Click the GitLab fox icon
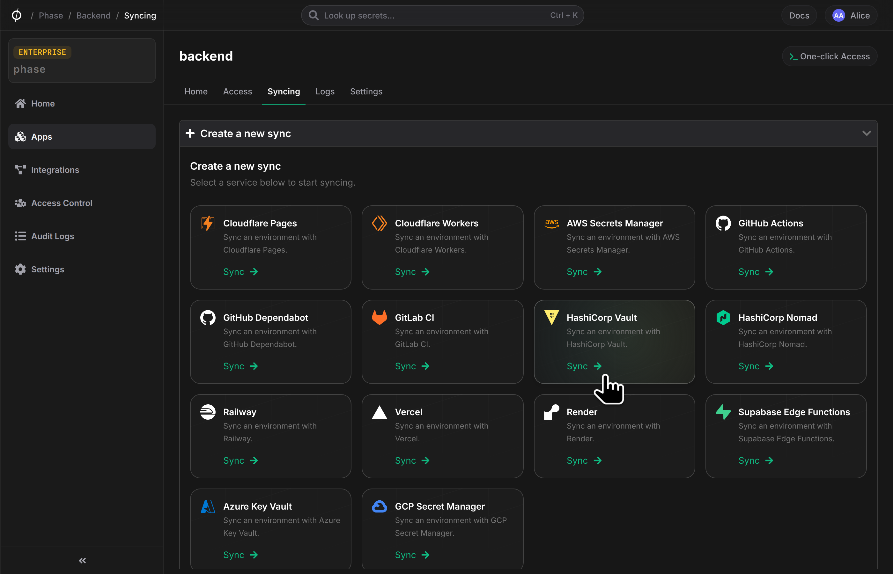This screenshot has width=893, height=574. click(x=380, y=318)
